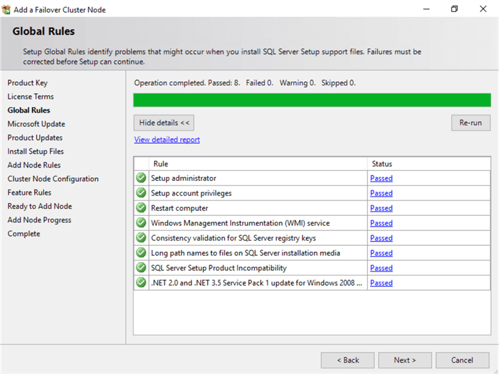This screenshot has height=374, width=499.
Task: Click the check icon for Setup account privileges
Action: click(x=141, y=193)
